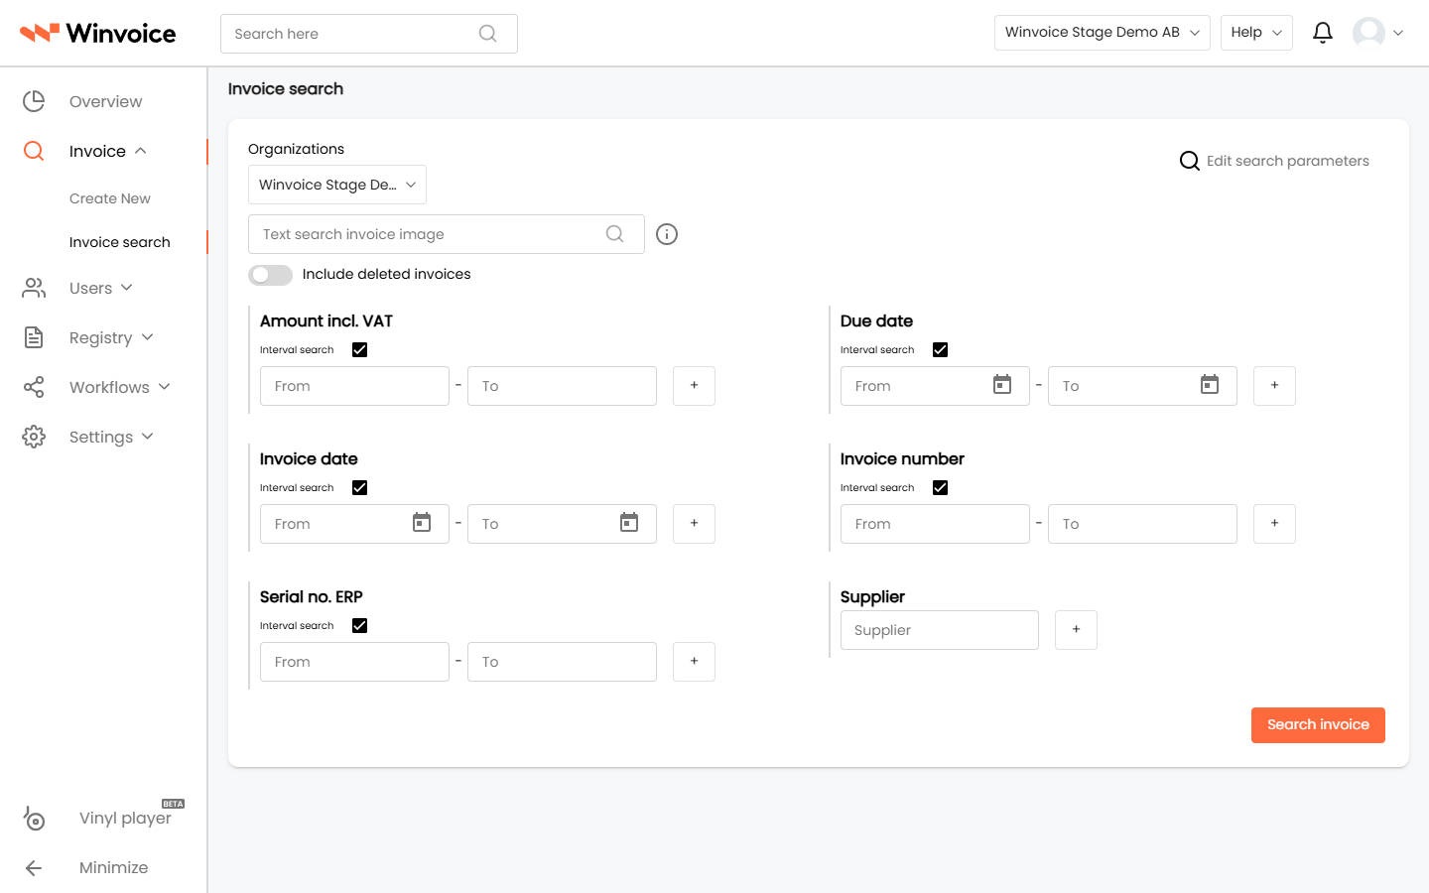Add another Serial no. ERP interval
Viewport: 1429px width, 893px height.
click(694, 662)
